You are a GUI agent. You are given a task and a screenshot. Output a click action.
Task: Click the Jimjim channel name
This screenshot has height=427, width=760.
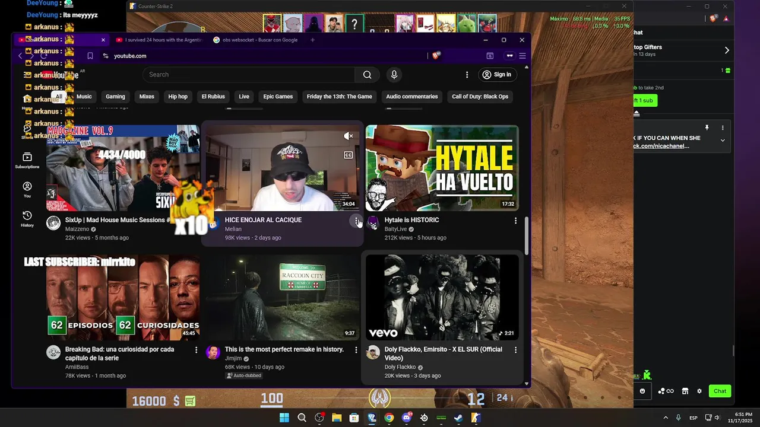coord(233,358)
